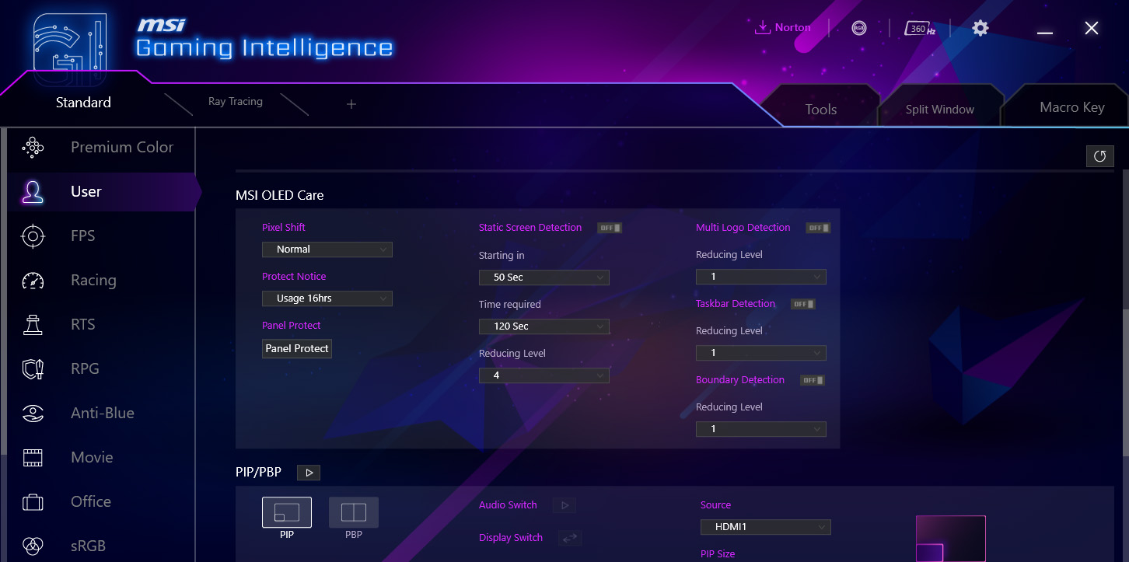Open the Macro Key tab
Screen dimensions: 1129x562
tap(1071, 108)
